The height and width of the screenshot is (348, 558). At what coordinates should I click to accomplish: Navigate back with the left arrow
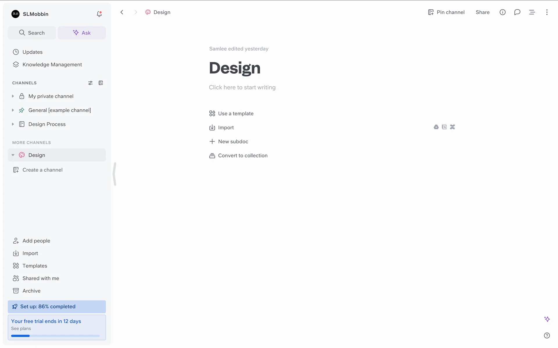pyautogui.click(x=122, y=12)
